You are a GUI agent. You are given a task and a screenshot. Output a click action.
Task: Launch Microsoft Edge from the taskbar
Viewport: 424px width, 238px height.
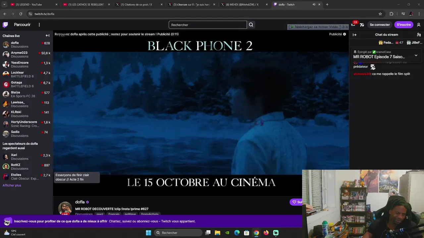point(237,233)
